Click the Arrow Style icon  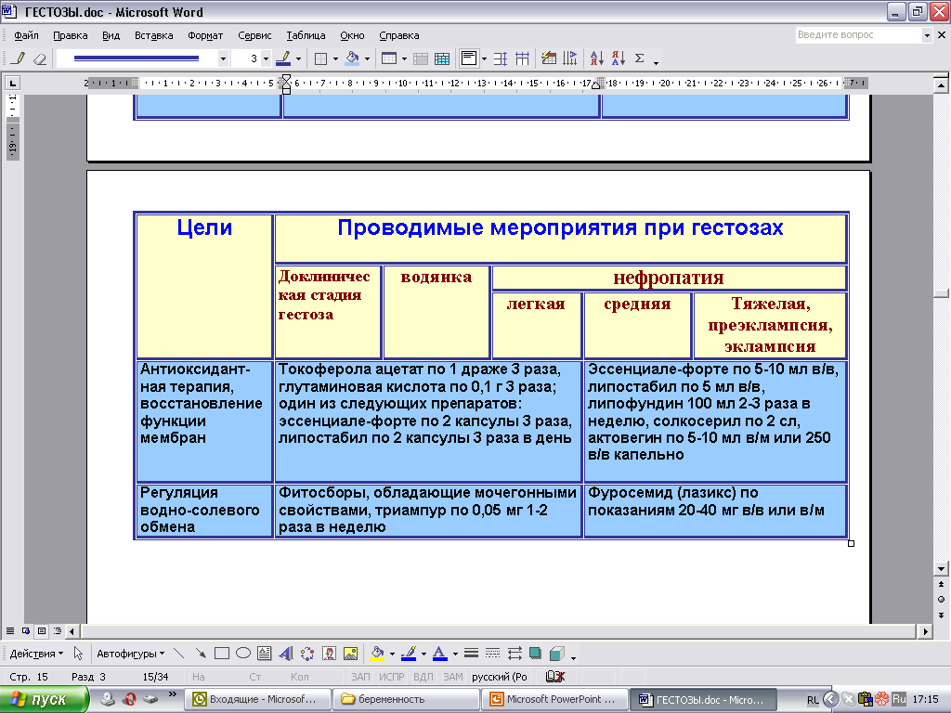515,654
